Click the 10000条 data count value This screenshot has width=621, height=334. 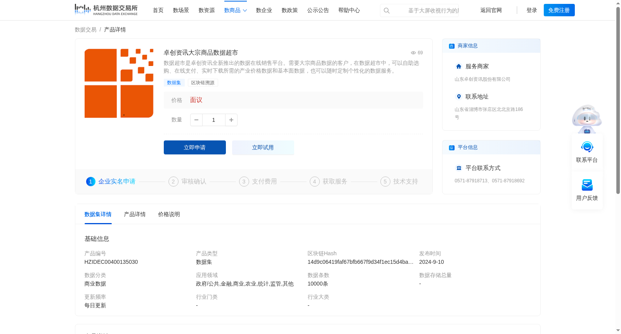point(318,284)
